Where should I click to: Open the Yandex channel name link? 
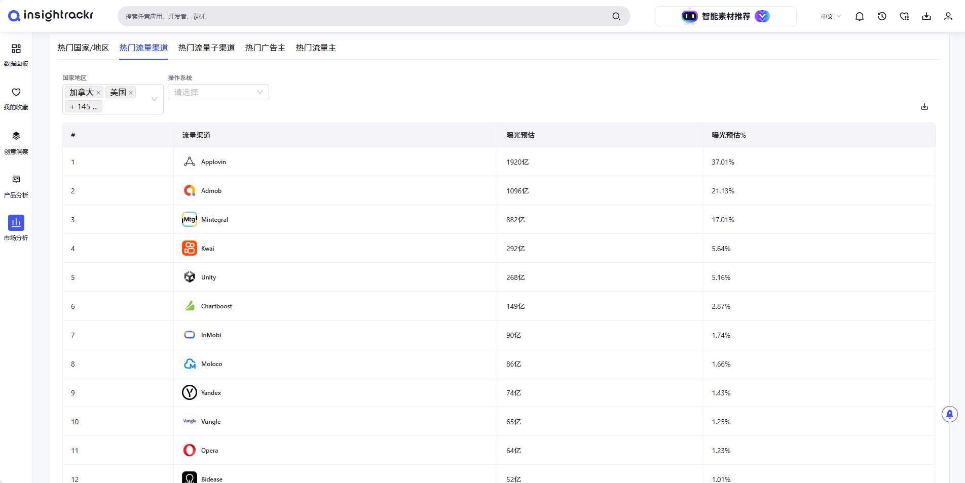tap(211, 393)
